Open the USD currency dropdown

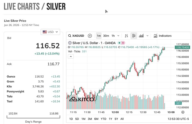coord(50,32)
